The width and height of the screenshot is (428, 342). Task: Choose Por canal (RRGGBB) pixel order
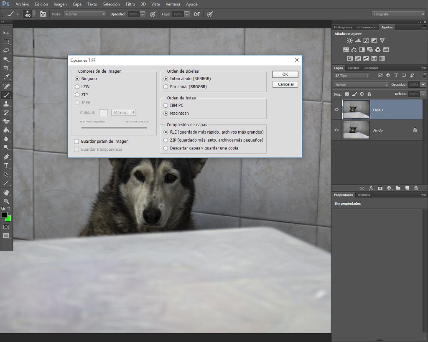[185, 87]
